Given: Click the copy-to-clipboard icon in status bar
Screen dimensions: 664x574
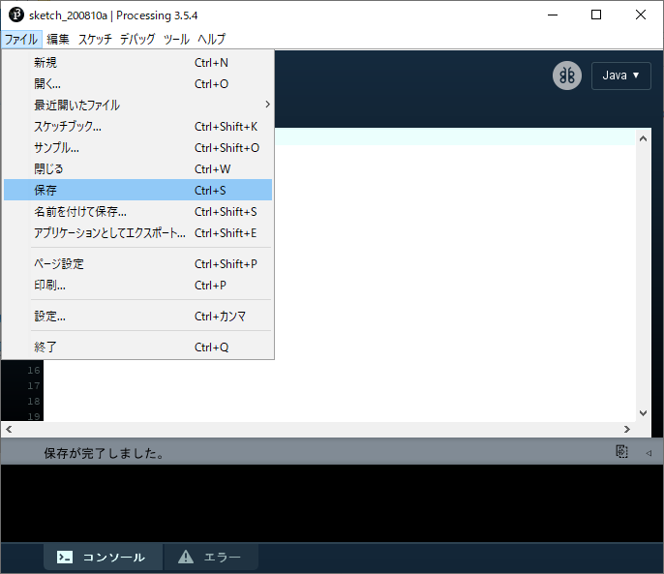Looking at the screenshot, I should (622, 452).
